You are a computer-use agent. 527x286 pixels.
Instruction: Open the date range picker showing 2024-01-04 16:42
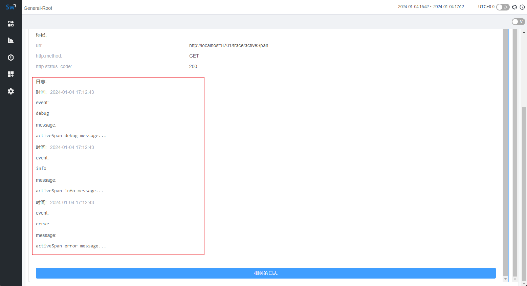click(431, 7)
